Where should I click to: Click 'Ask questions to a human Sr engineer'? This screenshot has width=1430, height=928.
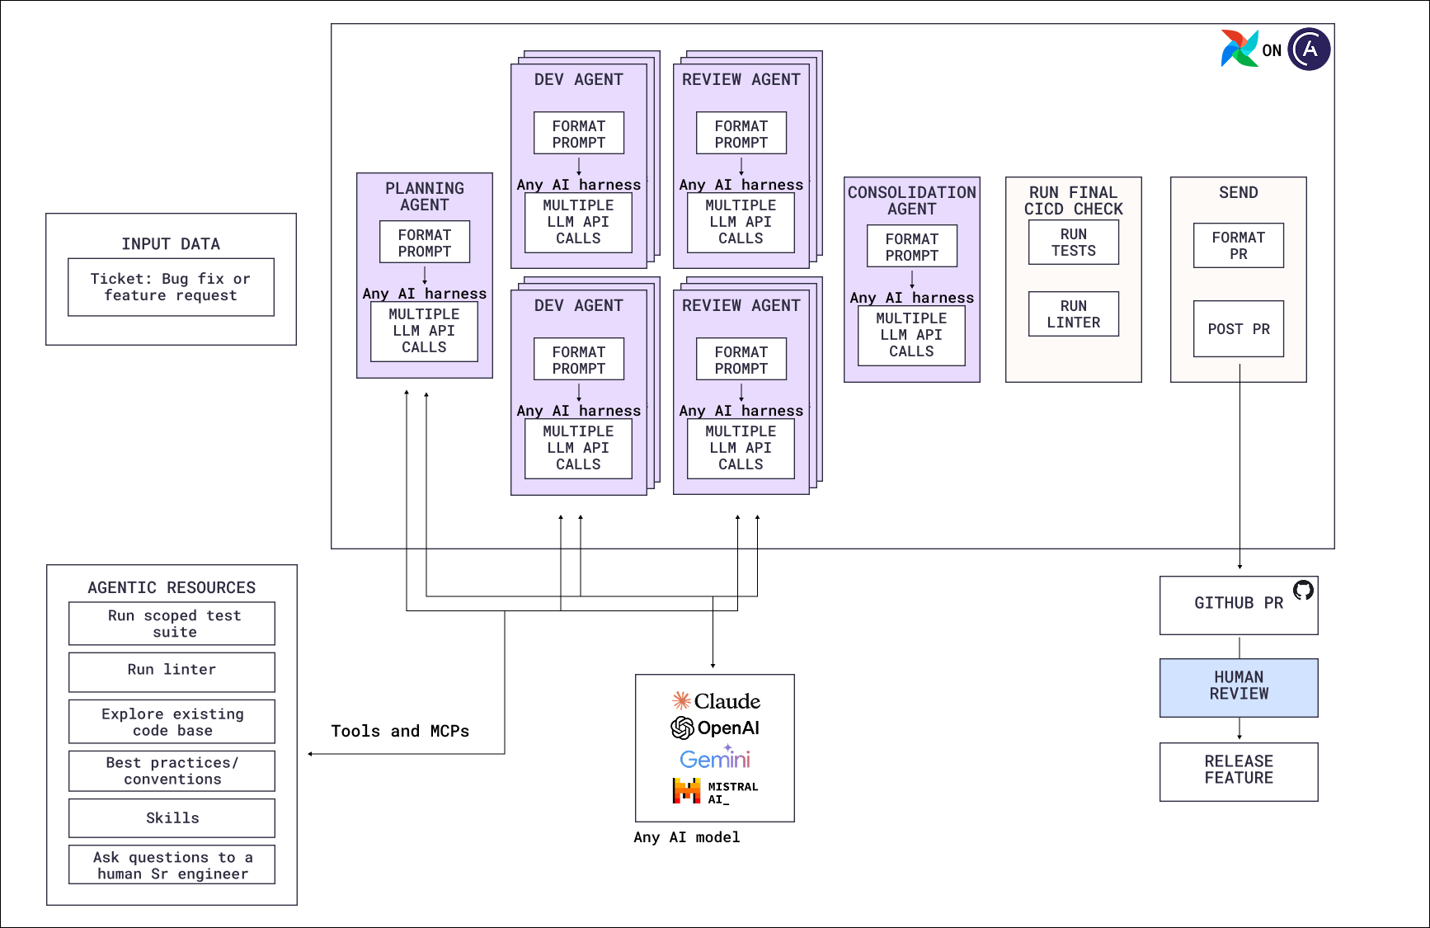tap(172, 864)
